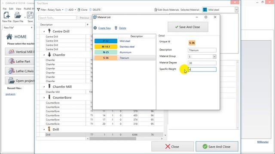Click the Material List window title icon
Viewport: 275px width, 154px height.
click(95, 17)
